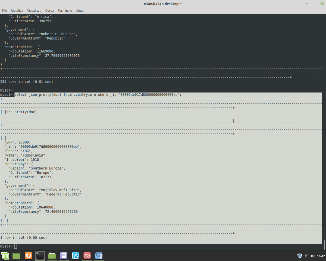Open the purple text editor taskbar icon
The height and width of the screenshot is (261, 326).
[64, 256]
